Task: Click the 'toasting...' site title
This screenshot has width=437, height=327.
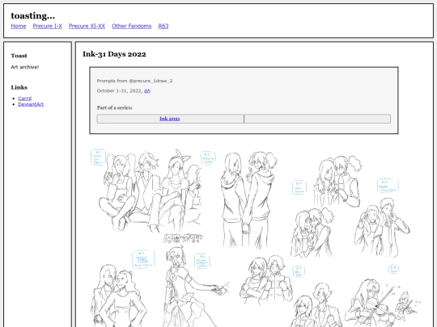Action: (33, 15)
